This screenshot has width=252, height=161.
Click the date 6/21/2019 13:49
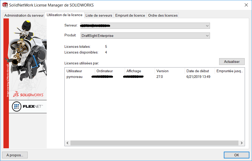point(198,77)
